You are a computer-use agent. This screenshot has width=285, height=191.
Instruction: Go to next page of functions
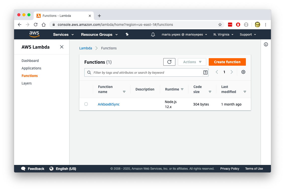[x=232, y=72]
